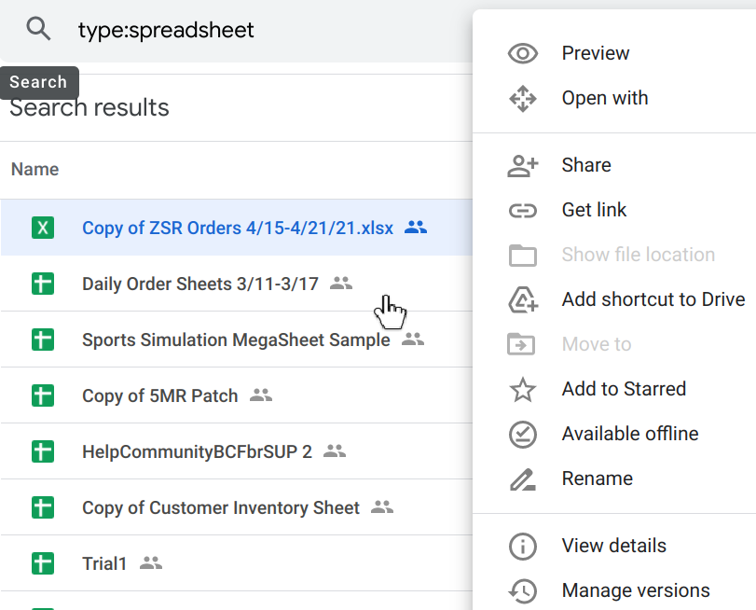Viewport: 756px width, 610px height.
Task: Click shared icon next to Trial1
Action: pyautogui.click(x=151, y=563)
